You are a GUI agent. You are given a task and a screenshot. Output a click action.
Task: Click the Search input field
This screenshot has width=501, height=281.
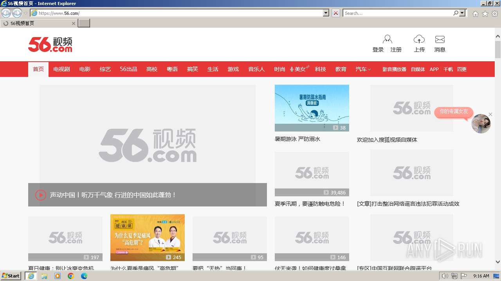coord(398,13)
